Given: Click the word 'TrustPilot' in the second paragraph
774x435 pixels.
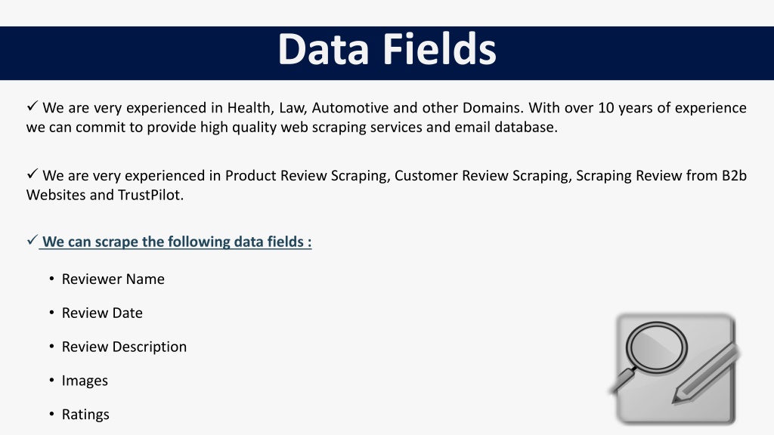Looking at the screenshot, I should pyautogui.click(x=150, y=195).
